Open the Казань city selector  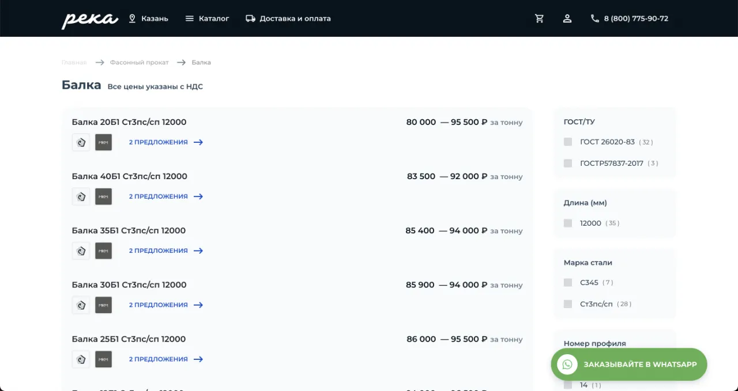(148, 18)
